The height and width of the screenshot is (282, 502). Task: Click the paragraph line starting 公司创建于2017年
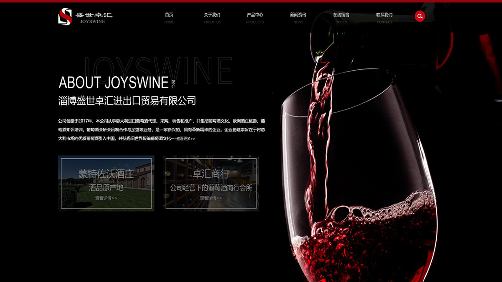point(162,121)
